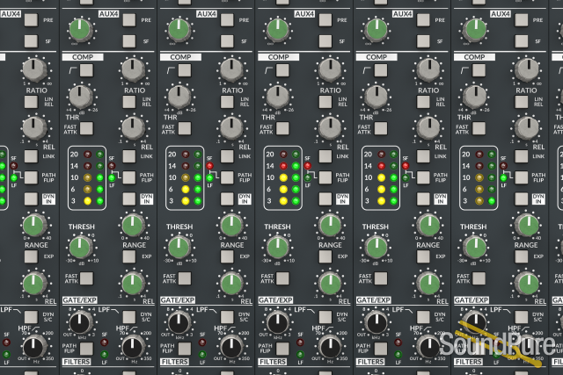
Task: Toggle EXP button in fourth full channel strip
Action: click(x=423, y=256)
